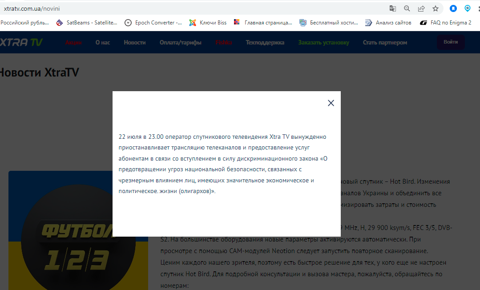Open the FAQ по Enigma 2 bookmark

coord(445,23)
